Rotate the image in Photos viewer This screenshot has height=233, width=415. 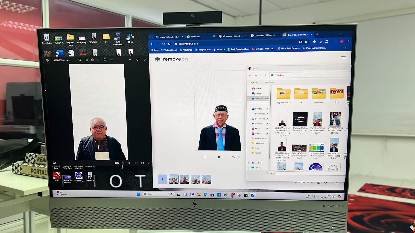[86, 60]
